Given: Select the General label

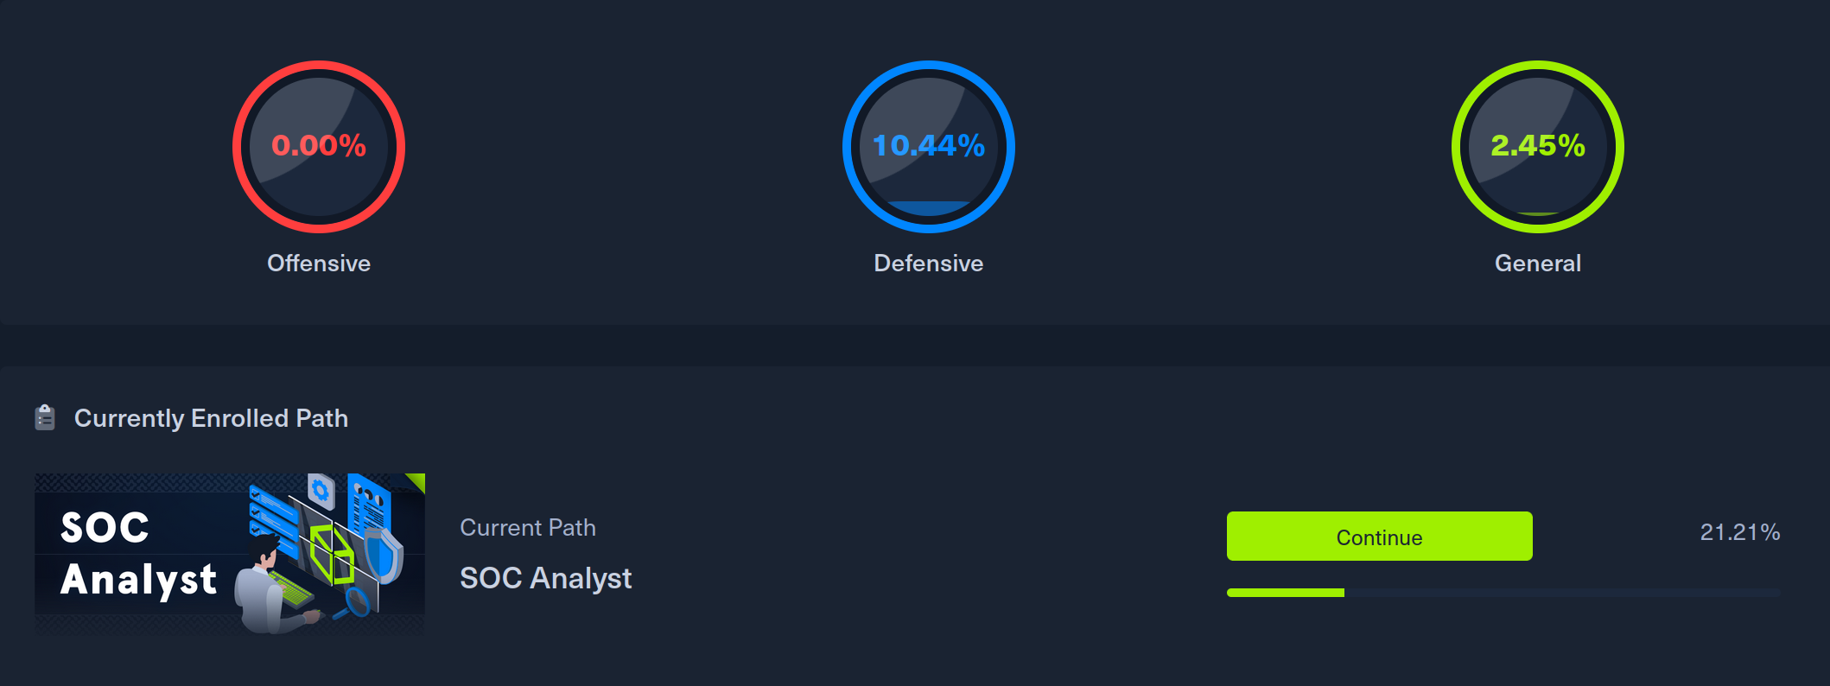Looking at the screenshot, I should 1537,264.
